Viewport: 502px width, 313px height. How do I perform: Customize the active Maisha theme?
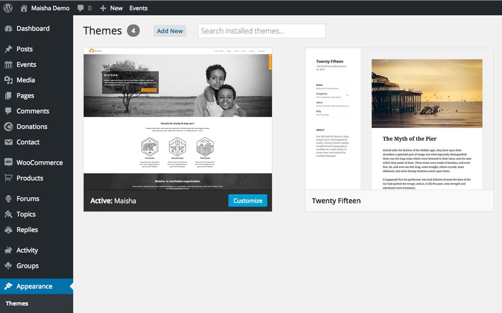[x=247, y=200]
